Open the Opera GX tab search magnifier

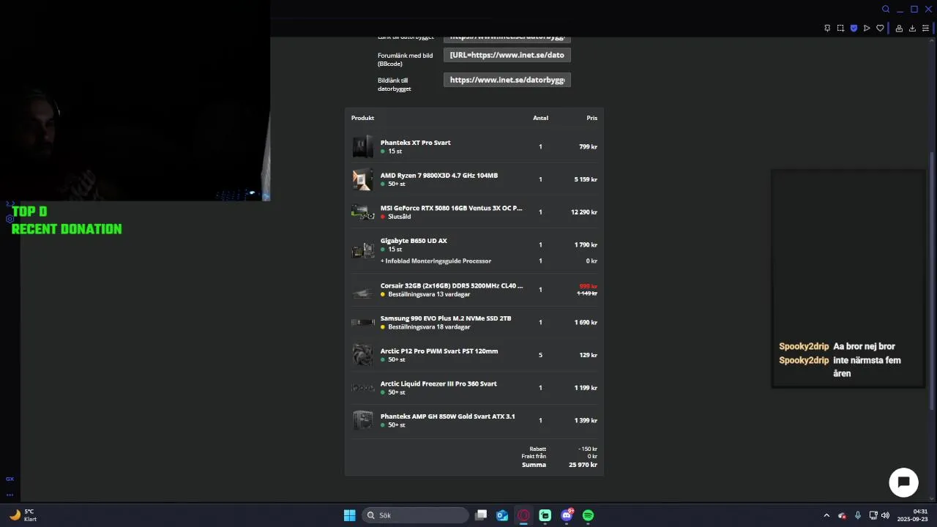tap(886, 9)
